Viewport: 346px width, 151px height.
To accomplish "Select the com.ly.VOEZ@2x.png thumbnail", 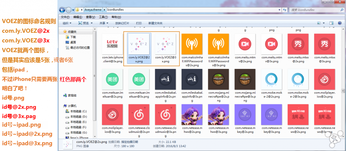I will (139, 44).
